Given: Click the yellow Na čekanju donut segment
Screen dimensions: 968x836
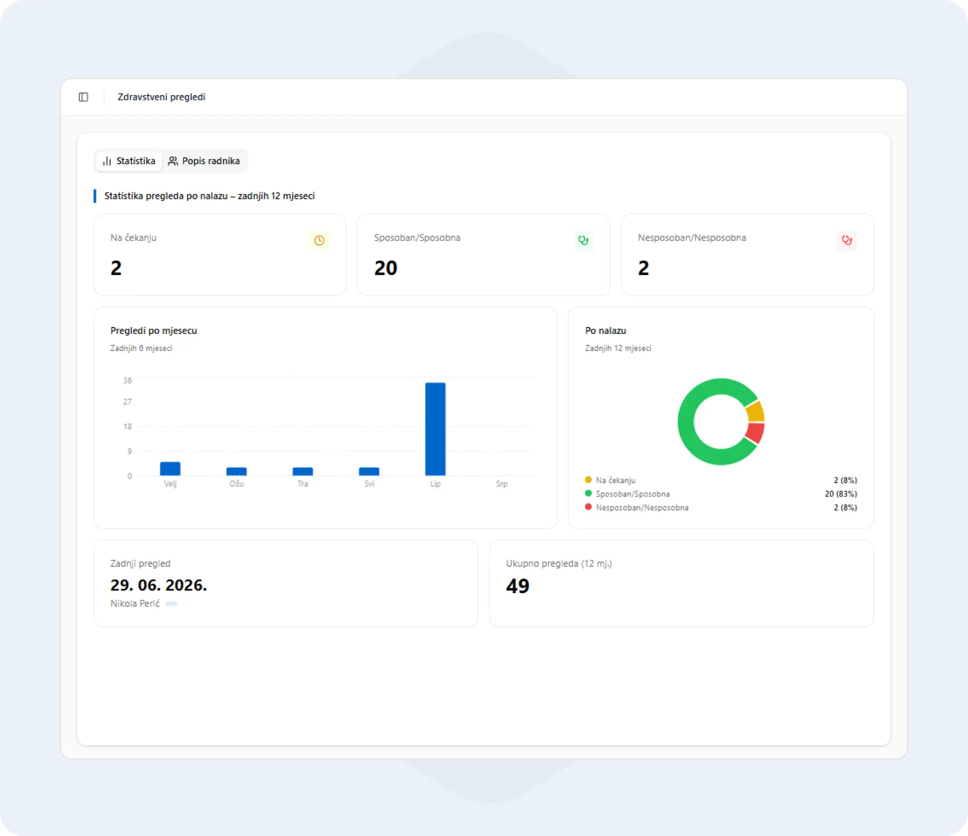Looking at the screenshot, I should click(x=755, y=412).
